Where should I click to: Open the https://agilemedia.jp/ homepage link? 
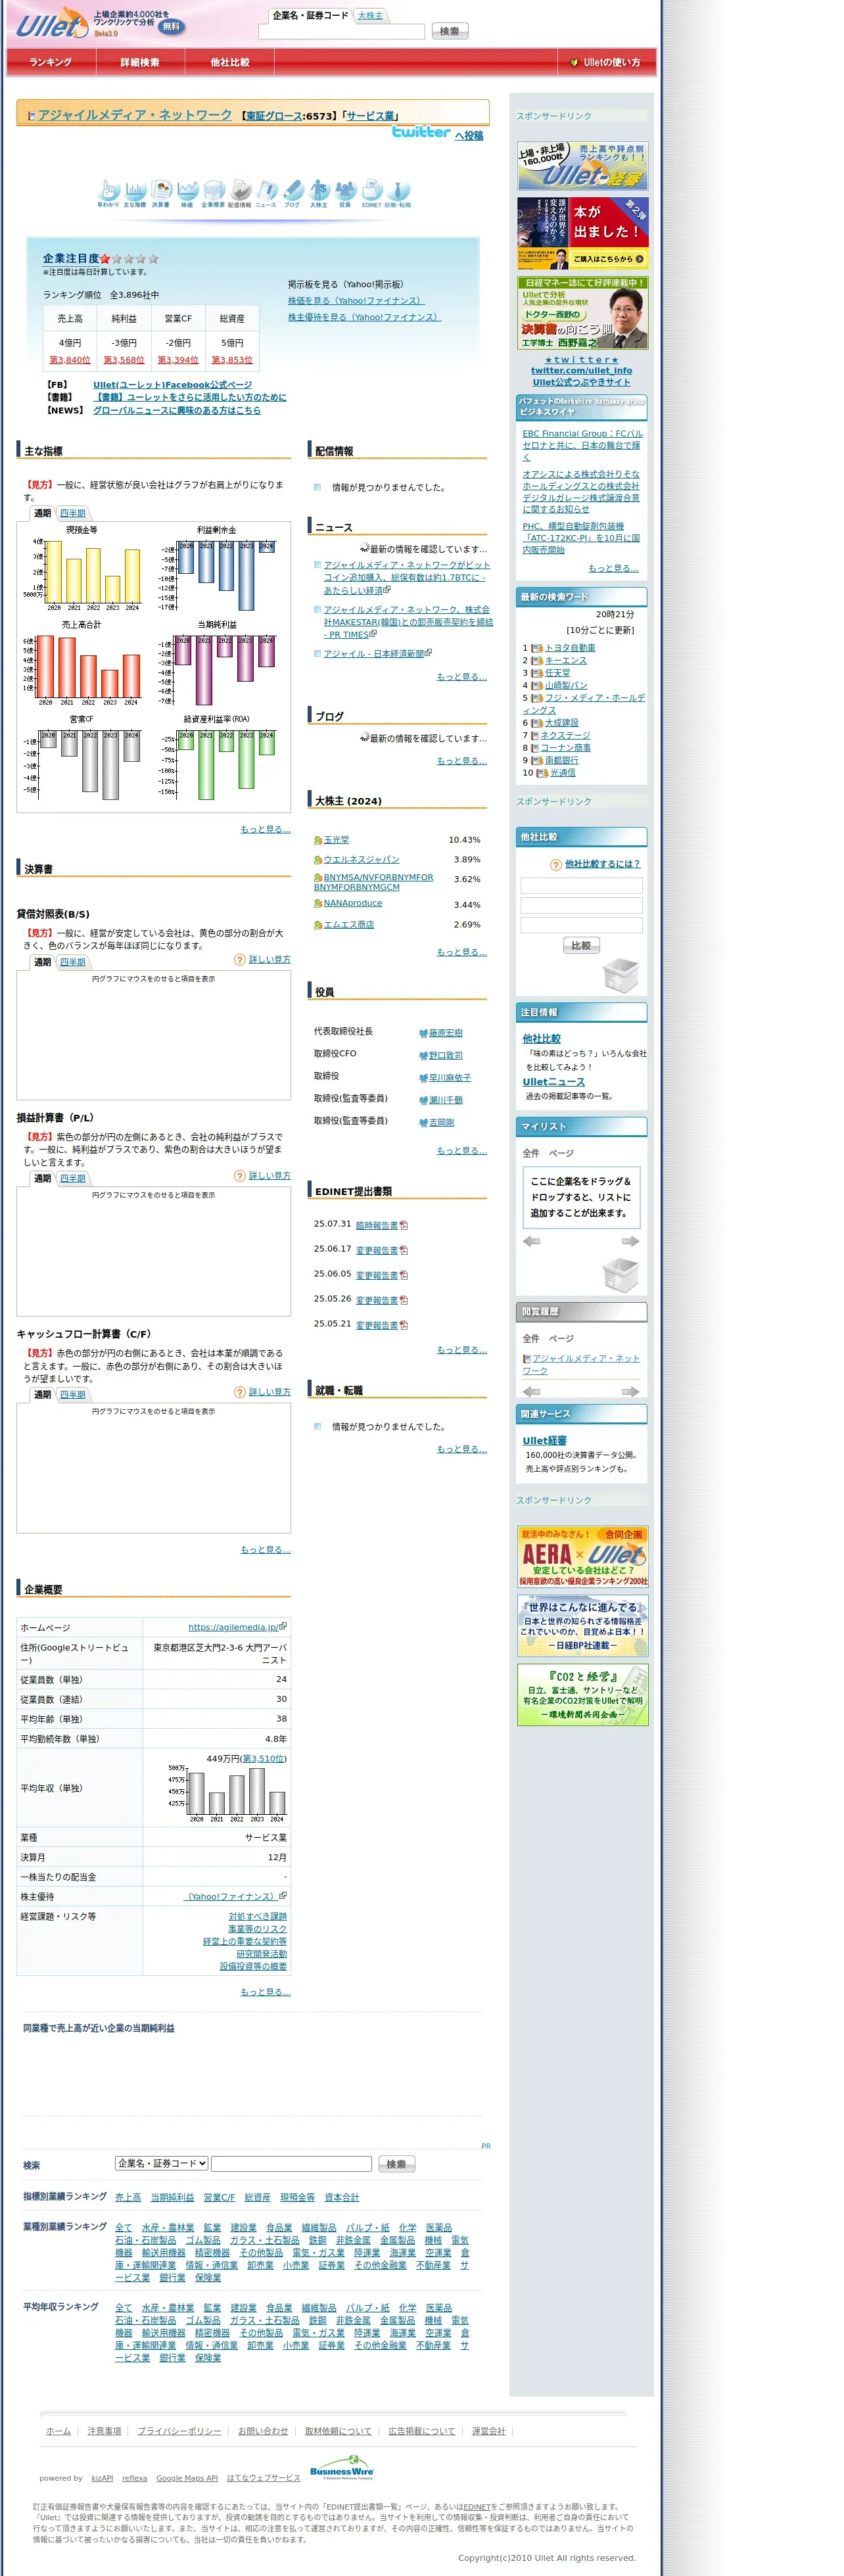(232, 1628)
